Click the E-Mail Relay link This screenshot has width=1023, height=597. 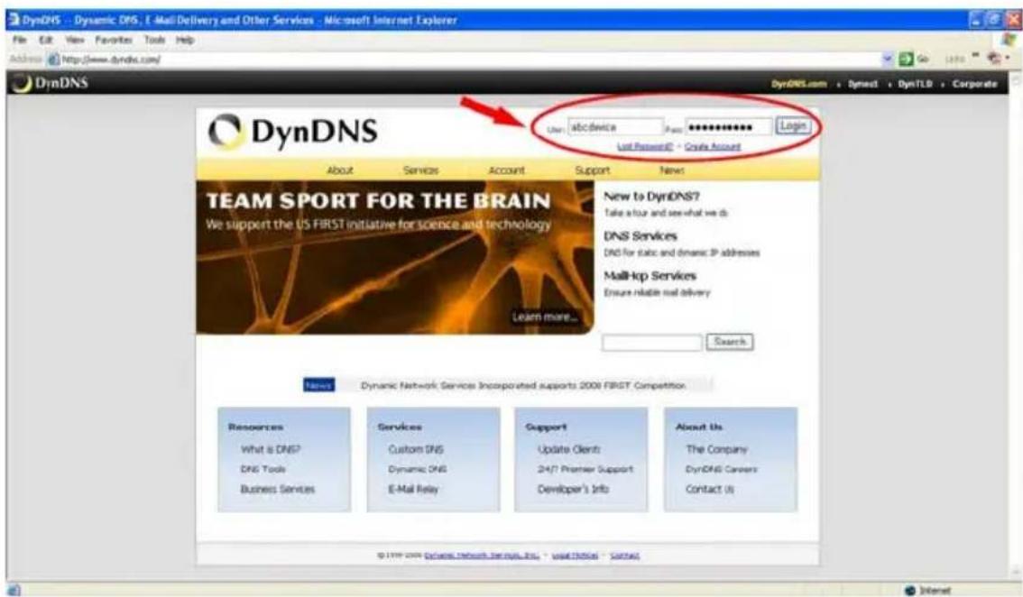tap(413, 490)
